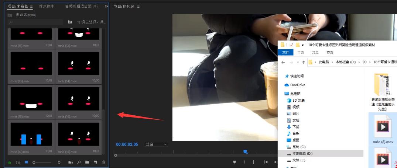Image resolution: width=397 pixels, height=168 pixels.
Task: Select the mrle (15).mov thumbnail
Action: pyautogui.click(x=31, y=99)
